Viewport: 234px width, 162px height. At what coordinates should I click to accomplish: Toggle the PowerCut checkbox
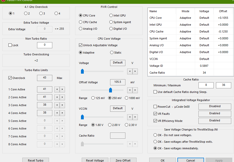(155, 107)
